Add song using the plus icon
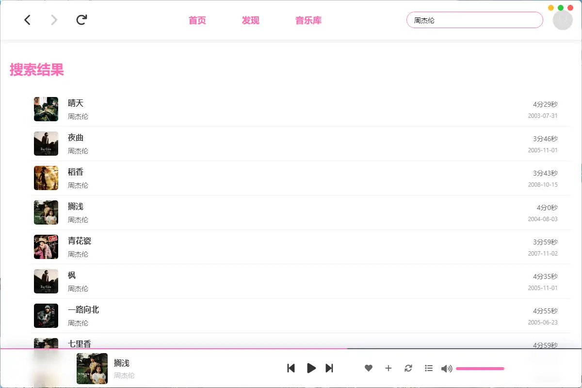This screenshot has width=582, height=388. pyautogui.click(x=388, y=368)
